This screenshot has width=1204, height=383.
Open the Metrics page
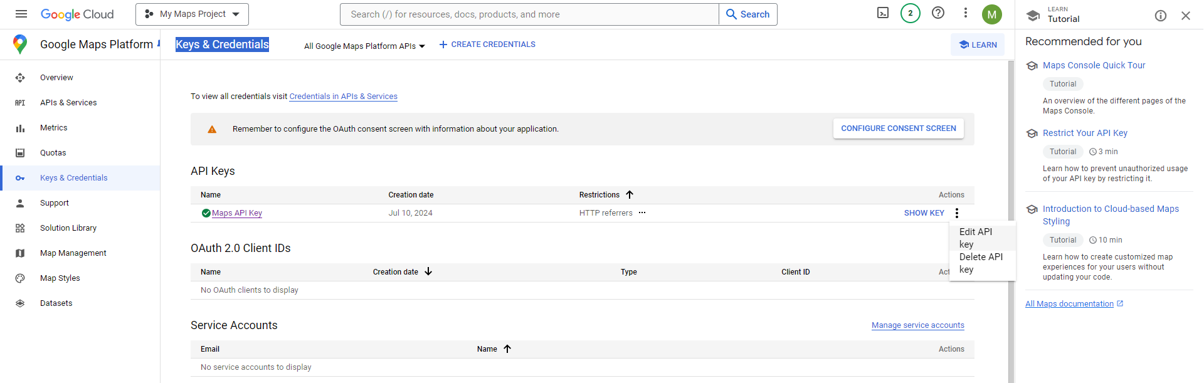coord(53,128)
